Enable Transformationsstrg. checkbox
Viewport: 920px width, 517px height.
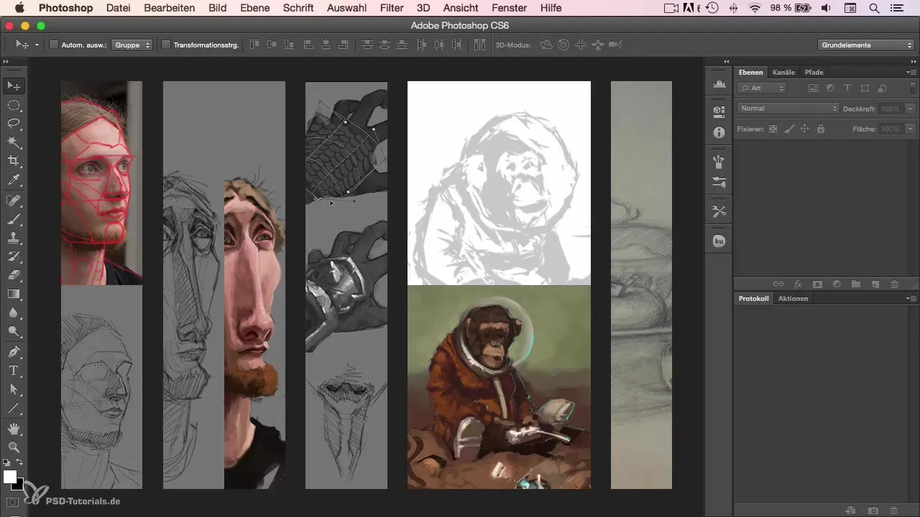[x=166, y=45]
